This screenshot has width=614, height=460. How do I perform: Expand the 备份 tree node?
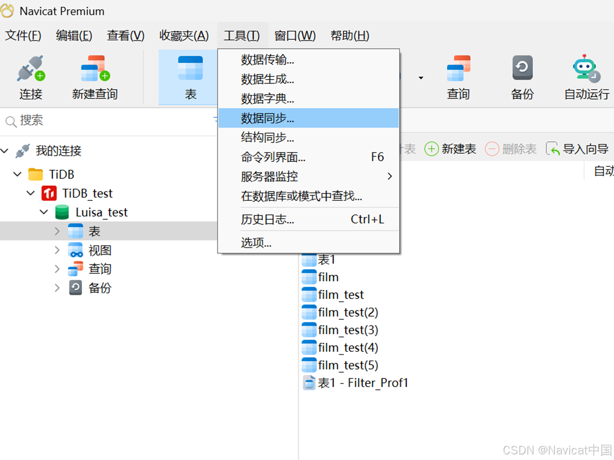(x=57, y=288)
